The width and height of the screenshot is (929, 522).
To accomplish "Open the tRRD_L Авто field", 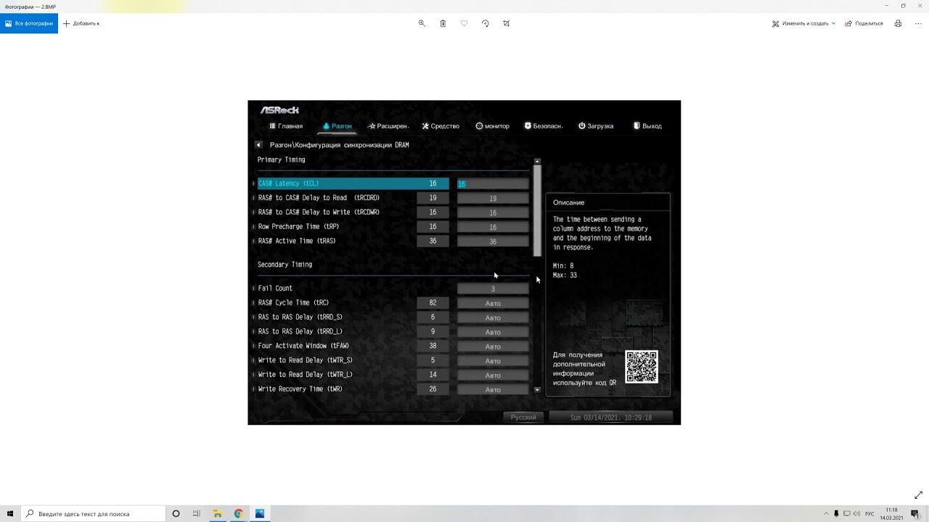I will tap(493, 332).
